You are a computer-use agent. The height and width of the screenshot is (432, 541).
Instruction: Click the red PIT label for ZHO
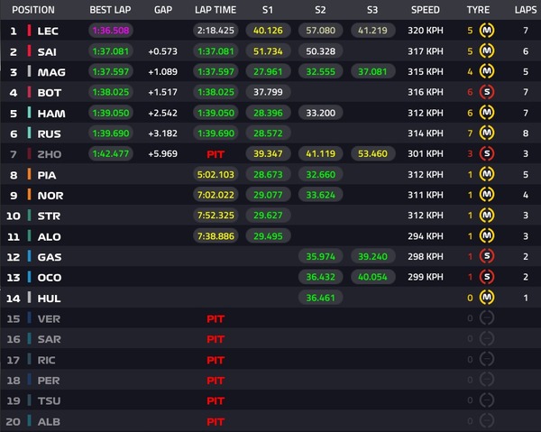point(215,153)
